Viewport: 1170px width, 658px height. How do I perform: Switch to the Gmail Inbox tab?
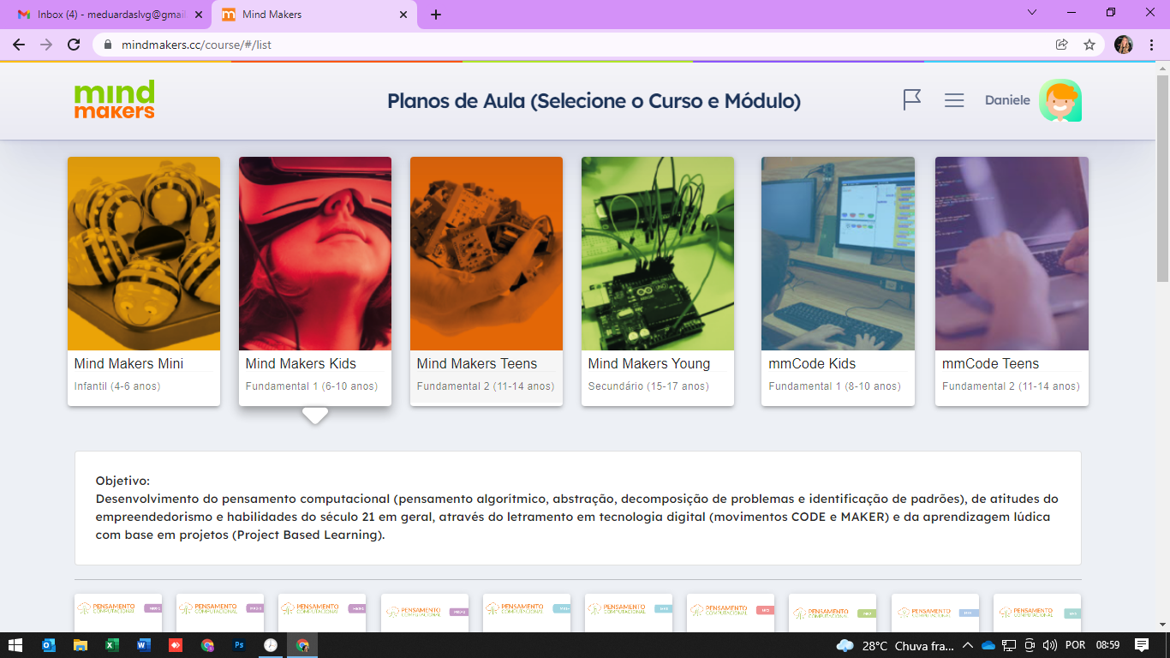(111, 15)
